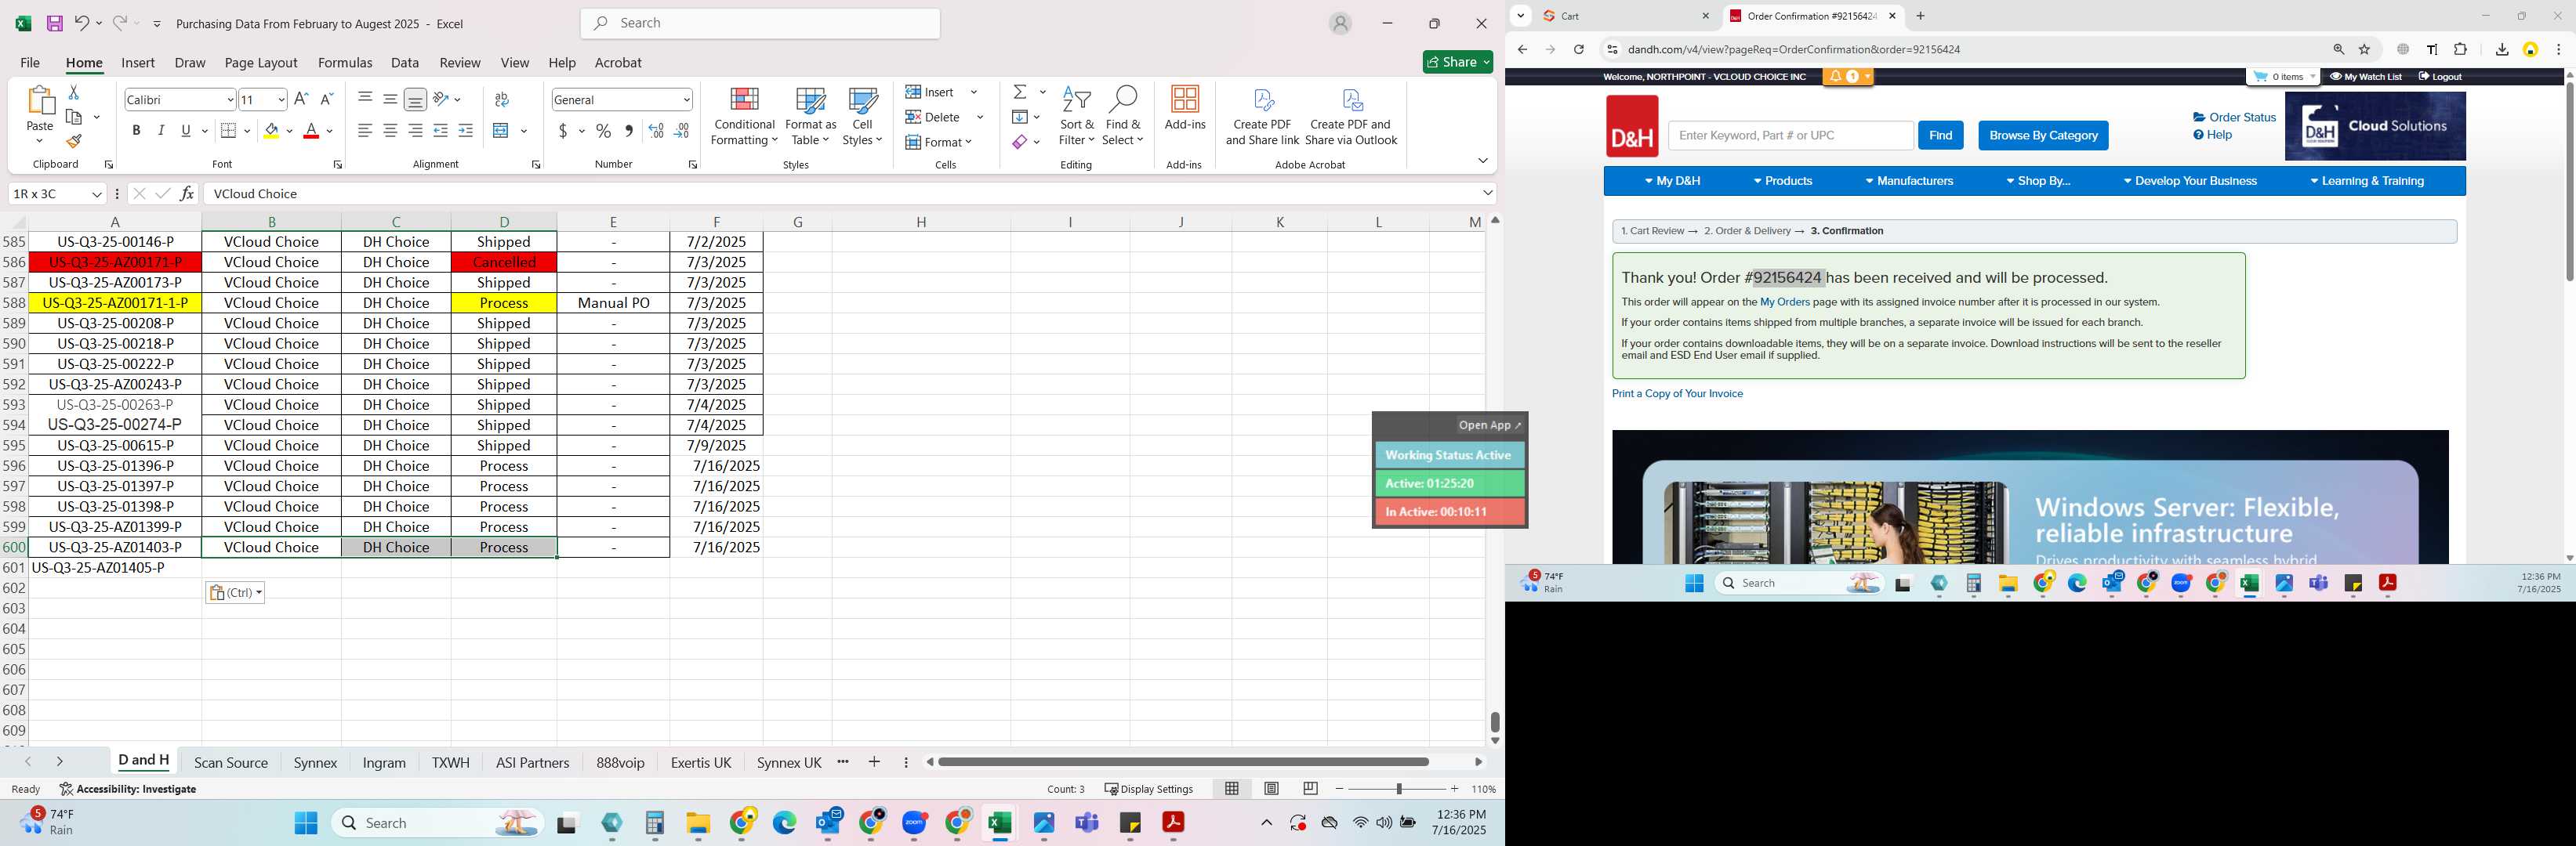Image resolution: width=2576 pixels, height=846 pixels.
Task: Click the Name Box showing 1R x 3C
Action: click(57, 193)
